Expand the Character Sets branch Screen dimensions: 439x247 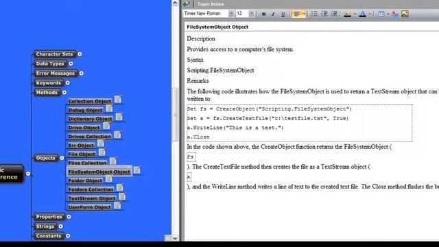tap(80, 54)
